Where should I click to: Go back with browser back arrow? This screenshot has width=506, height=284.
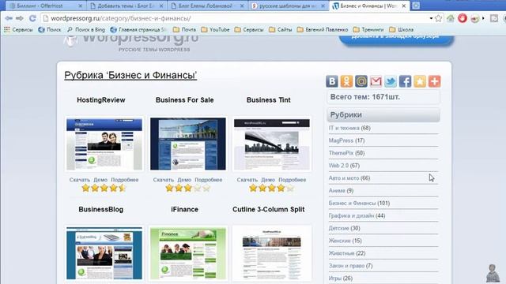(9, 18)
